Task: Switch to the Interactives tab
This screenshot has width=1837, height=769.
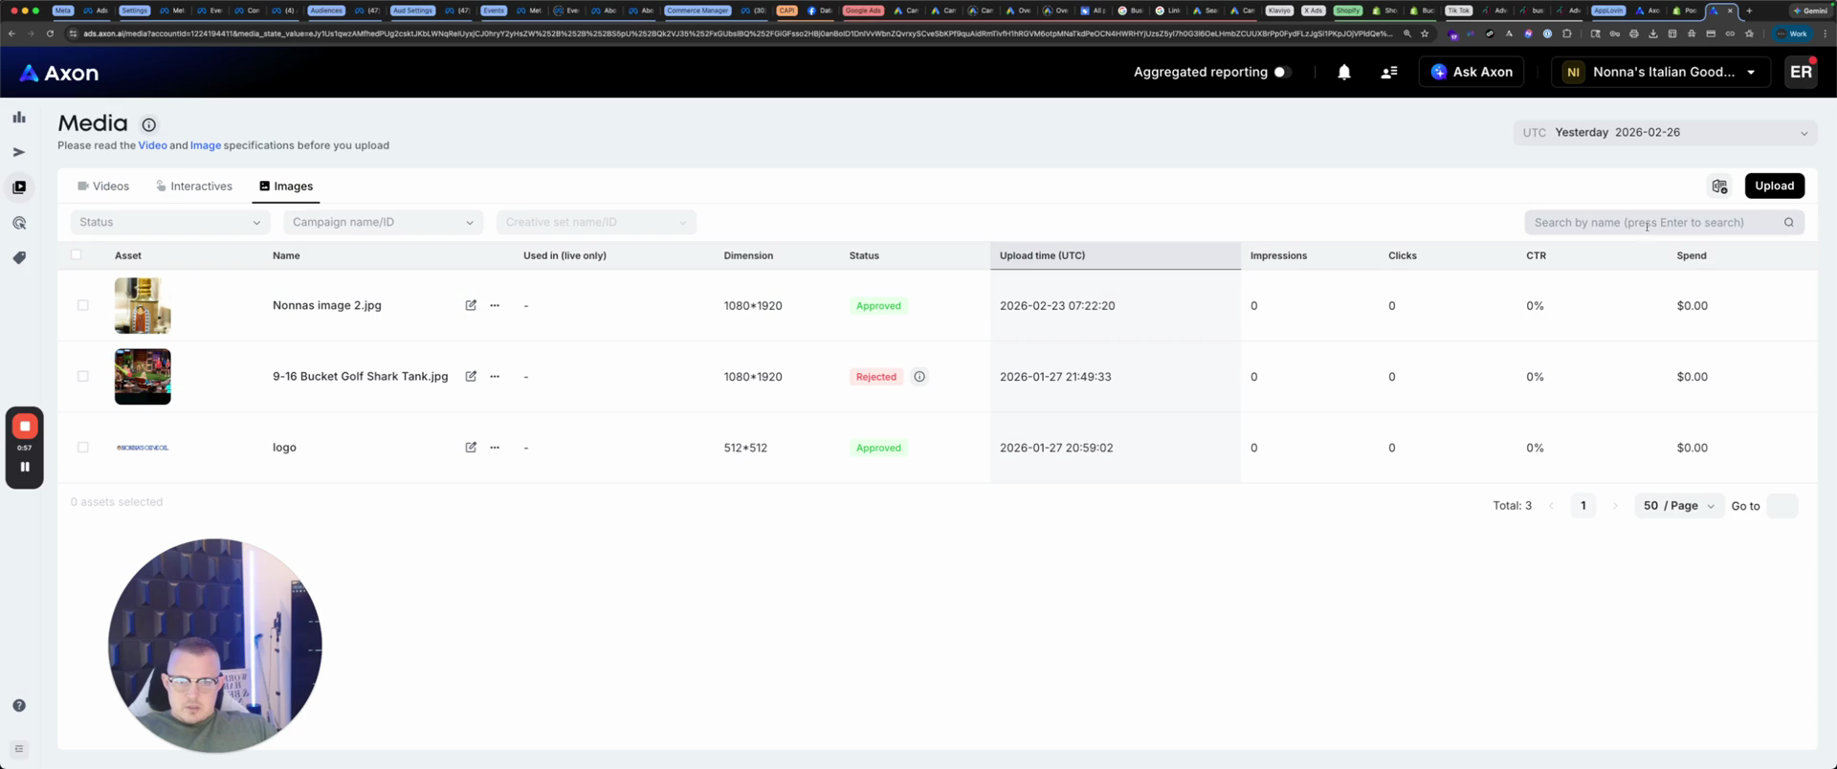Action: pyautogui.click(x=194, y=187)
